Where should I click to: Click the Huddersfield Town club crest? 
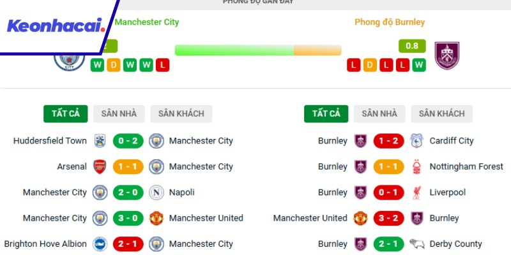(99, 141)
